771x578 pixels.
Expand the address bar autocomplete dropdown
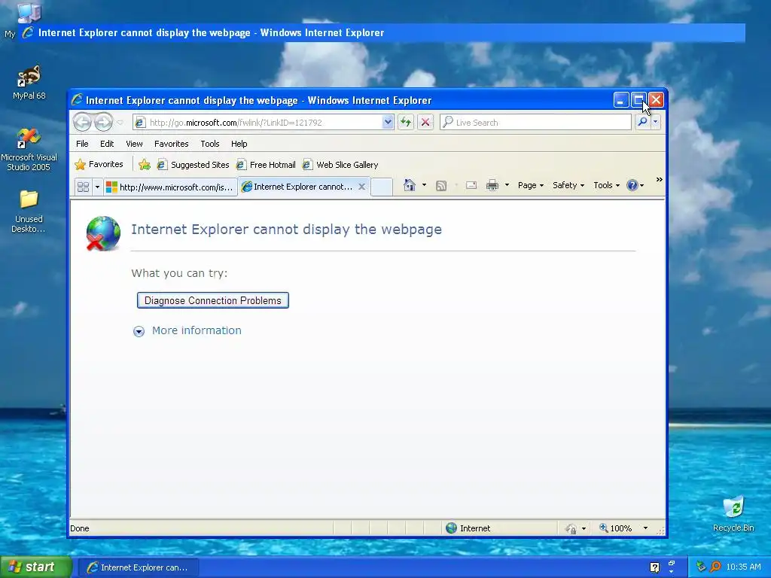pos(388,123)
